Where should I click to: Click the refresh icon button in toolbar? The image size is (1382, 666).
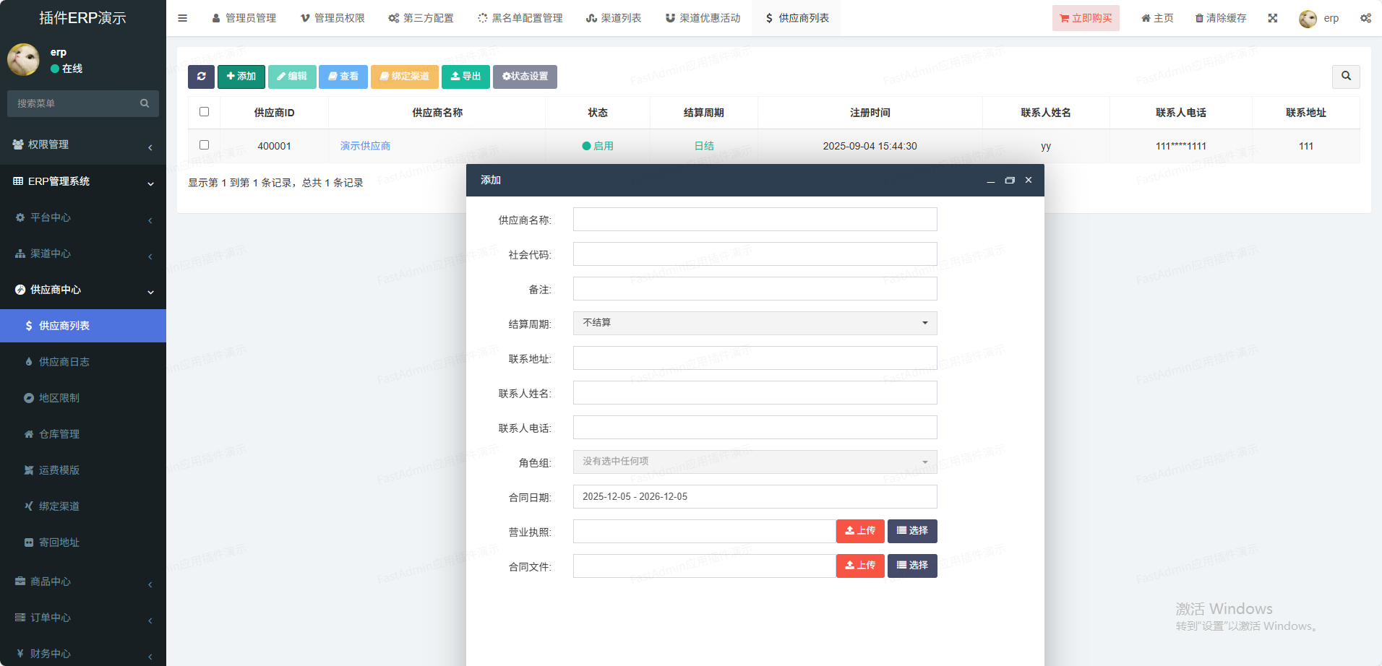pyautogui.click(x=201, y=77)
